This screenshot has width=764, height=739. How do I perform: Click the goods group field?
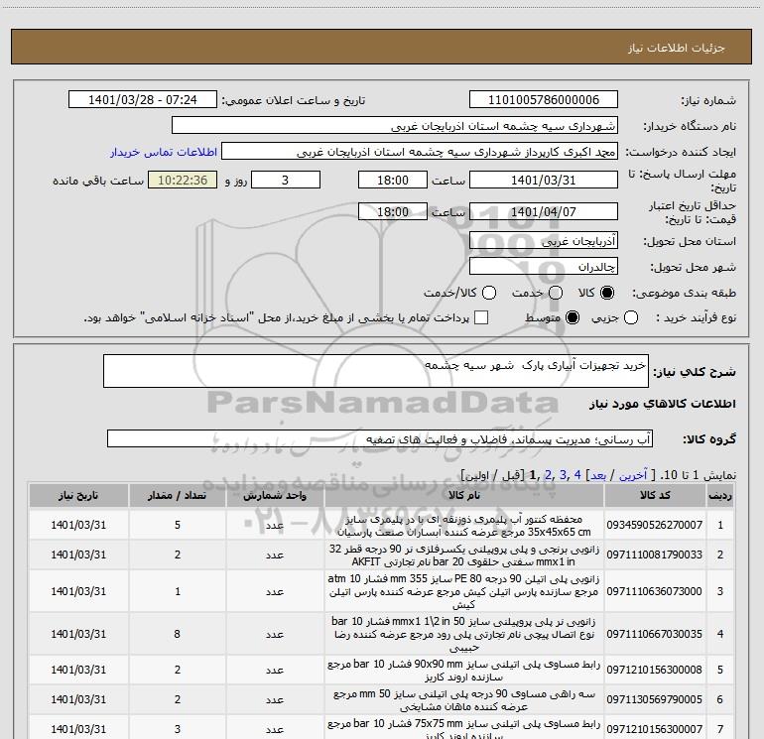380,438
